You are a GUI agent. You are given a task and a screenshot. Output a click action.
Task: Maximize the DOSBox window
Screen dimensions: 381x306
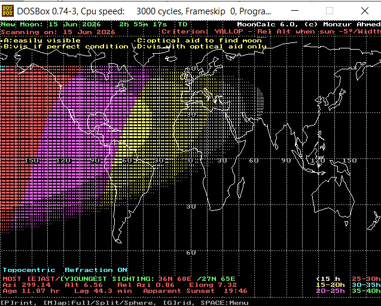[330, 11]
